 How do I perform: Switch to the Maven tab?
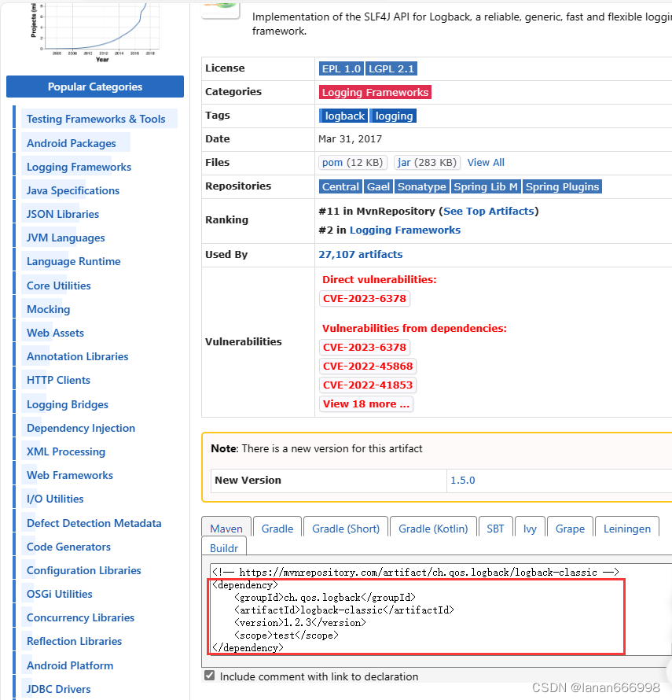(x=226, y=529)
